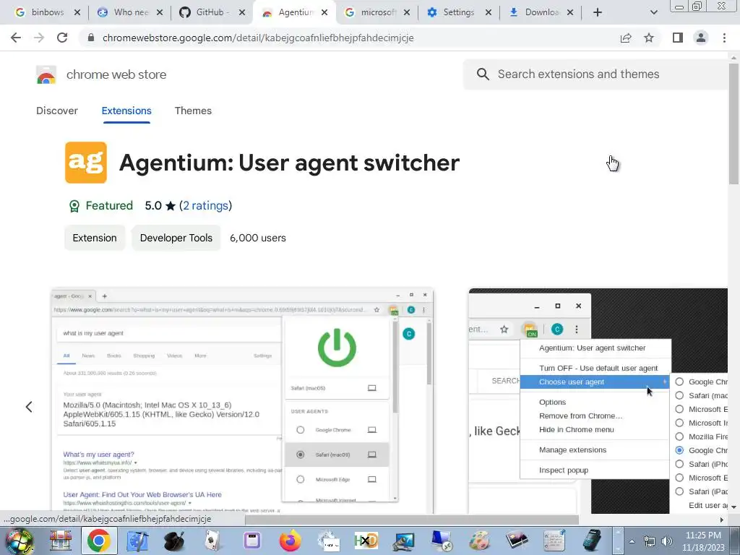740x555 pixels.
Task: Open the Themes section
Action: (x=193, y=111)
